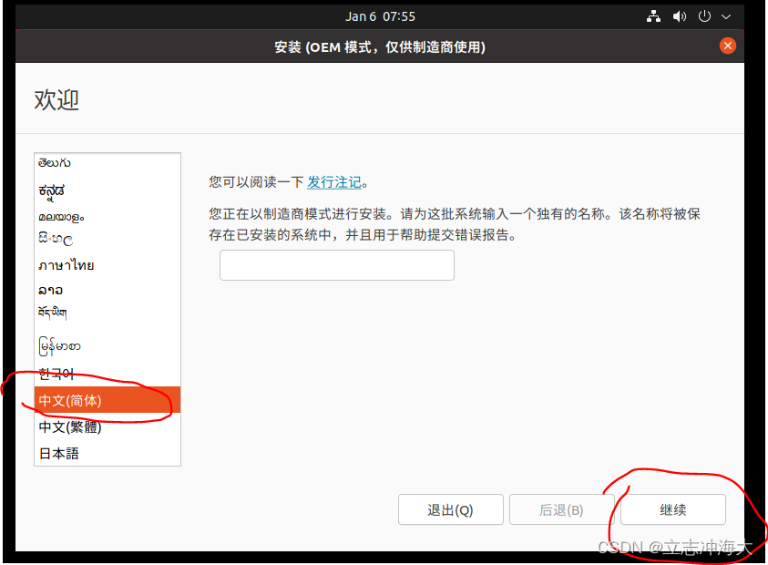The height and width of the screenshot is (565, 768).
Task: Select Burmese language မြန်မာစာ in list
Action: 108,346
